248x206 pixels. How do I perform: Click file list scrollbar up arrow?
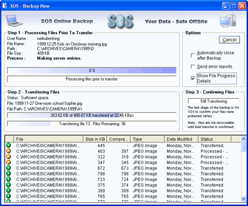(243, 139)
